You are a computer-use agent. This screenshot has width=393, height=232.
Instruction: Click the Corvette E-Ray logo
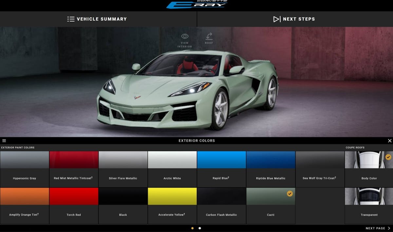click(196, 5)
